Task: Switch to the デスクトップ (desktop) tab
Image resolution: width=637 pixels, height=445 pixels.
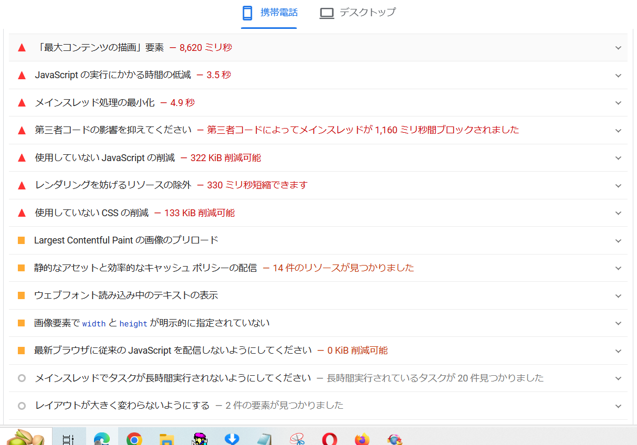Action: [x=358, y=13]
